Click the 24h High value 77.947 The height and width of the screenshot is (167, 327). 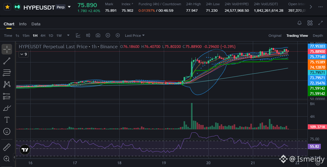(x=192, y=11)
